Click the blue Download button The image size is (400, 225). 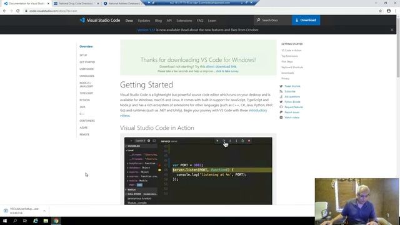306,20
